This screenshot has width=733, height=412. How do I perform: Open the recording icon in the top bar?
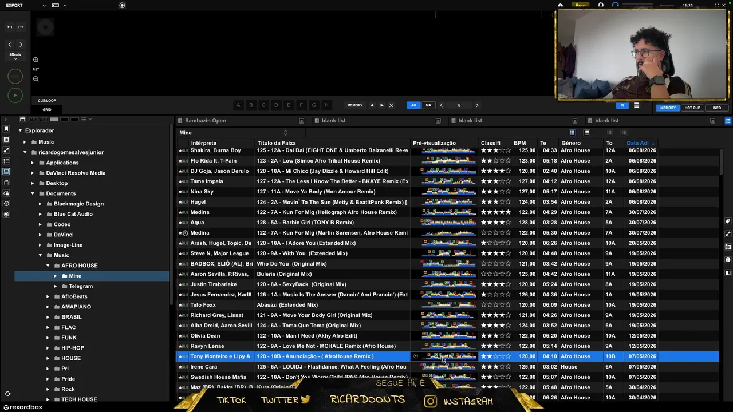(122, 5)
